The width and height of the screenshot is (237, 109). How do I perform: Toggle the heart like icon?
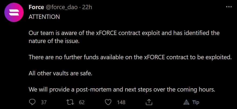click(x=108, y=102)
